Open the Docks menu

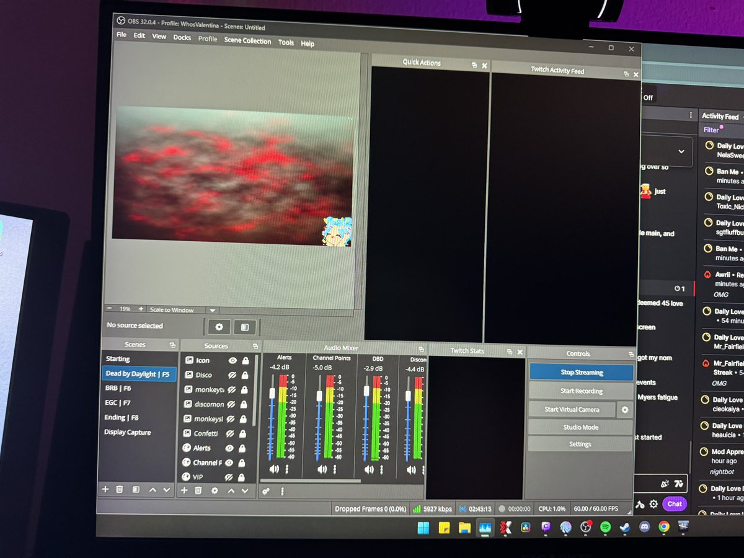coord(182,37)
